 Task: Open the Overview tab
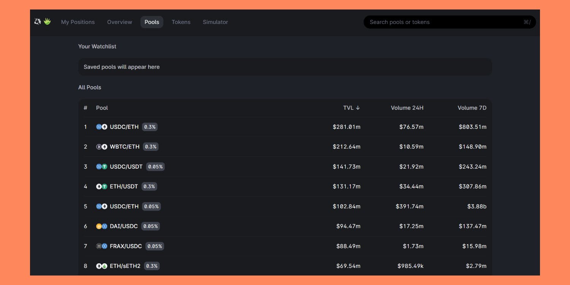click(x=119, y=22)
